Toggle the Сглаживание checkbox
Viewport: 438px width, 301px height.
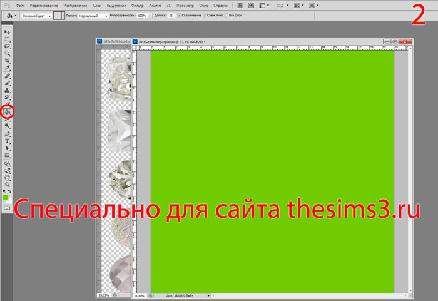pyautogui.click(x=180, y=15)
